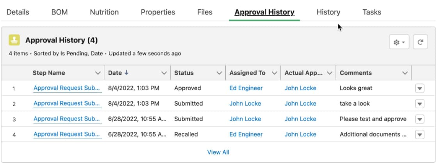The height and width of the screenshot is (165, 439).
Task: Open row 3 actions dropdown arrow
Action: [419, 119]
